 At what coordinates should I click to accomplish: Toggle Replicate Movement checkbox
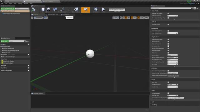(x=168, y=44)
